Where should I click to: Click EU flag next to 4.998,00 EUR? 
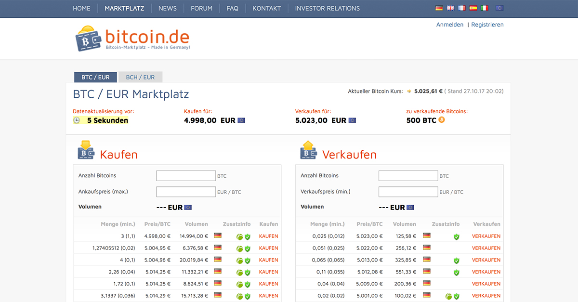[x=241, y=120]
